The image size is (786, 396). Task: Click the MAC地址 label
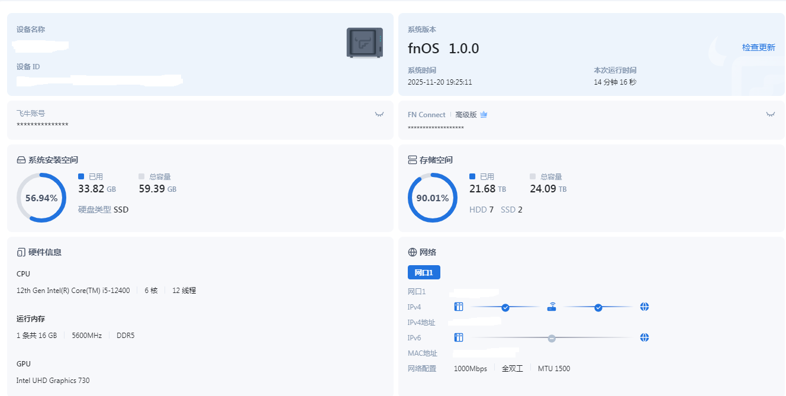pyautogui.click(x=423, y=353)
